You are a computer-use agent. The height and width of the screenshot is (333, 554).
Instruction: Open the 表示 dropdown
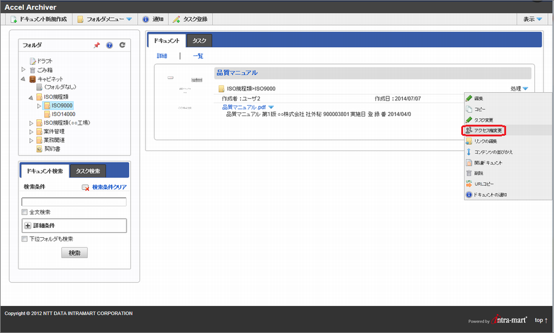(x=533, y=20)
